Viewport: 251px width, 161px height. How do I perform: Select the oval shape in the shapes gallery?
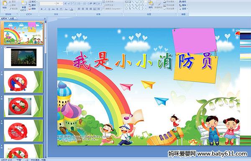[143, 2]
